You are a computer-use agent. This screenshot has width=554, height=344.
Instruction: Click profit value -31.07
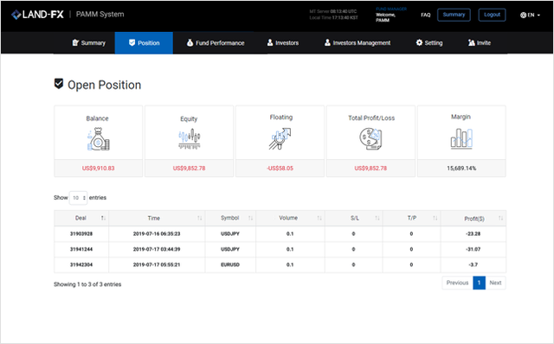(x=473, y=250)
